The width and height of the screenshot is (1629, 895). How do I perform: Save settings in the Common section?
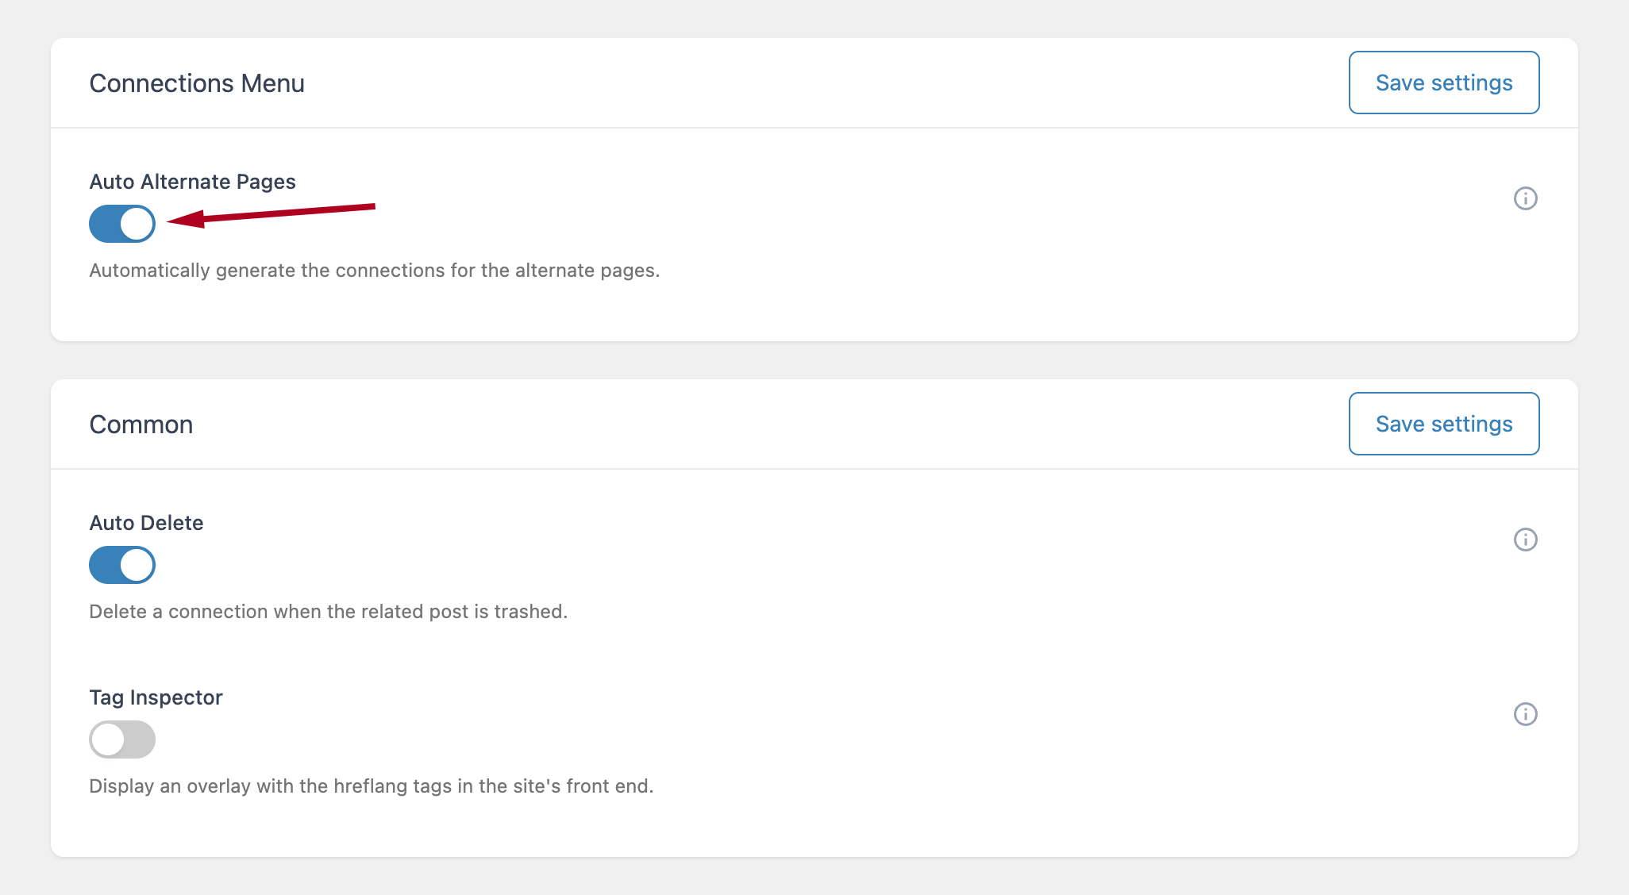point(1444,424)
